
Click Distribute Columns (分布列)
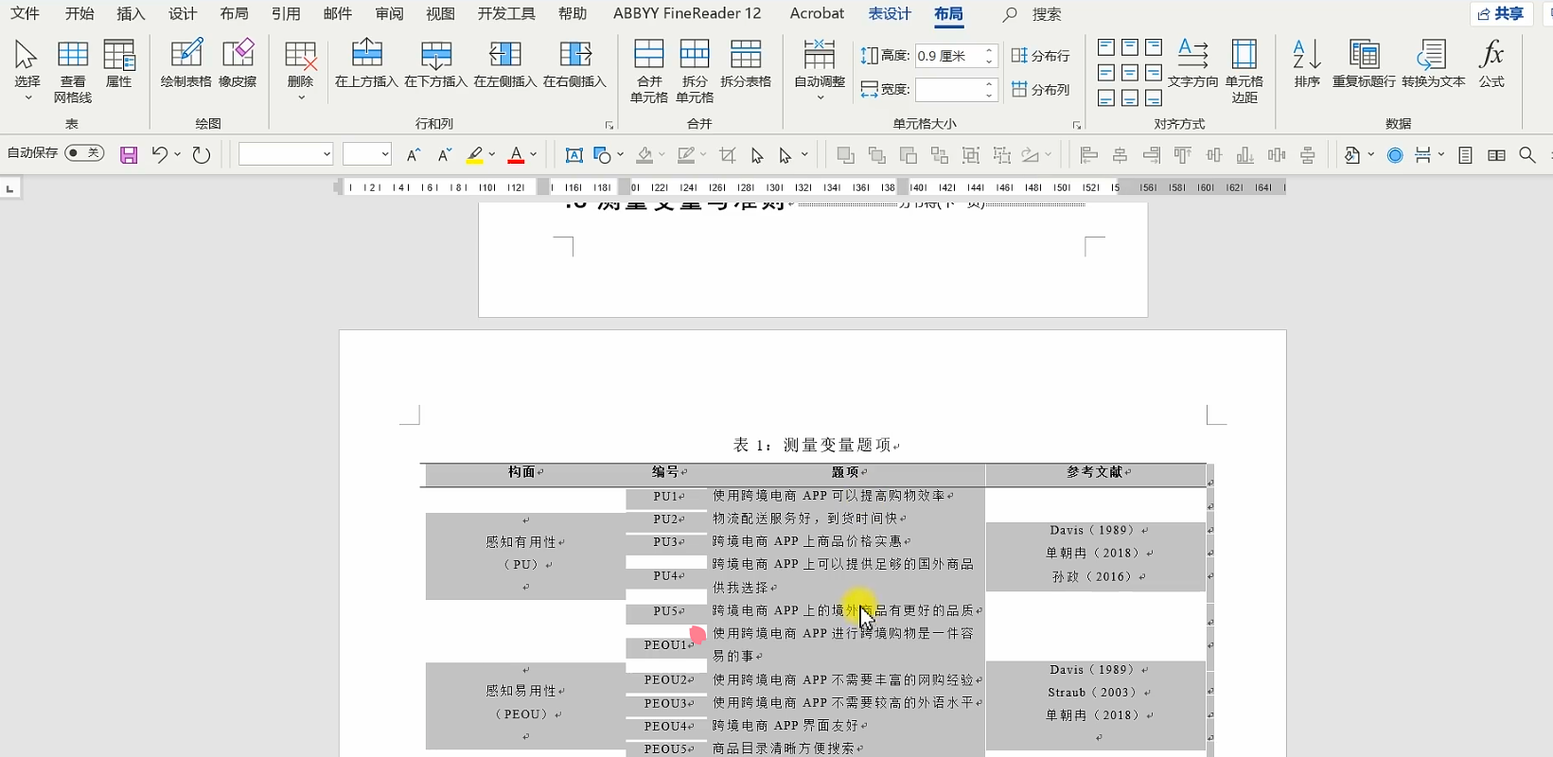coord(1040,90)
